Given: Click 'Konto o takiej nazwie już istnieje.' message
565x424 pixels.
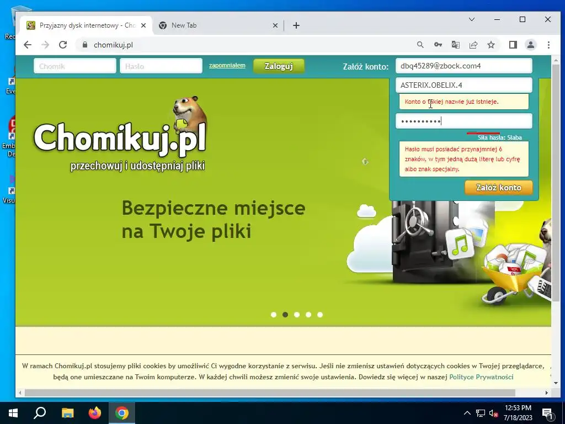Looking at the screenshot, I should 451,102.
